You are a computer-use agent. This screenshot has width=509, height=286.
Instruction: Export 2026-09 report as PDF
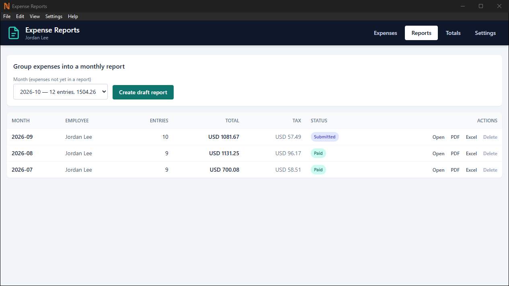[x=455, y=137]
